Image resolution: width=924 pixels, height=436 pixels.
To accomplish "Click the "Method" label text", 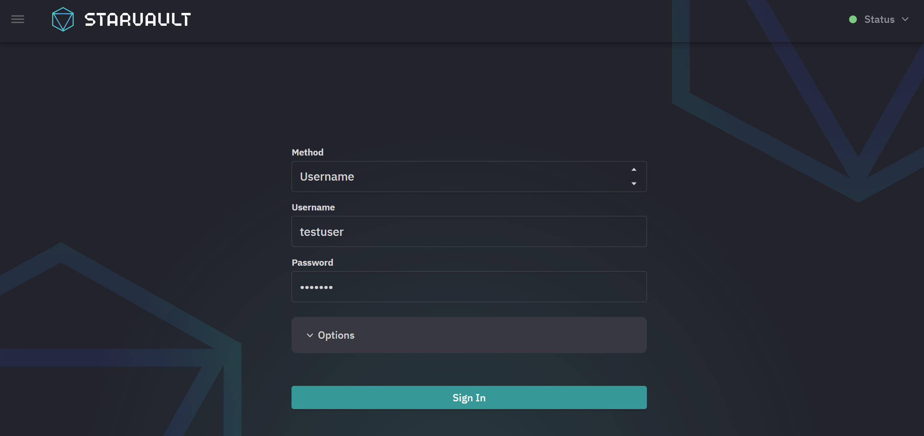I will (x=307, y=152).
